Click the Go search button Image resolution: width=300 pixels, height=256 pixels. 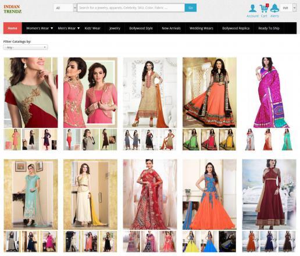[x=191, y=8]
